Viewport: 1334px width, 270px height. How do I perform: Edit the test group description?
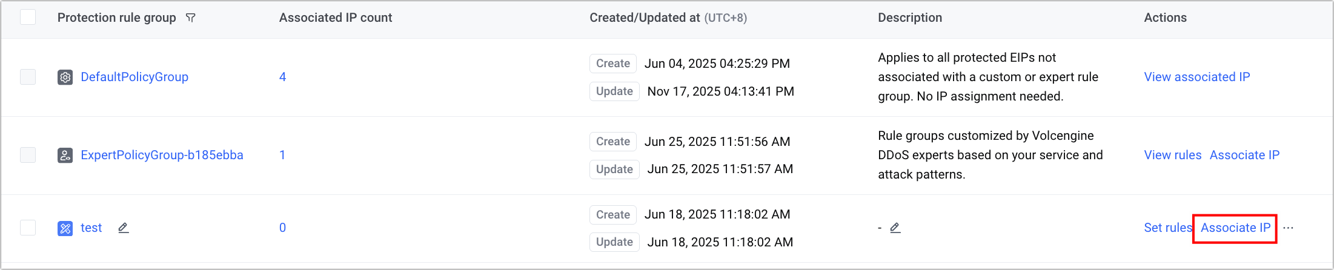pos(895,228)
